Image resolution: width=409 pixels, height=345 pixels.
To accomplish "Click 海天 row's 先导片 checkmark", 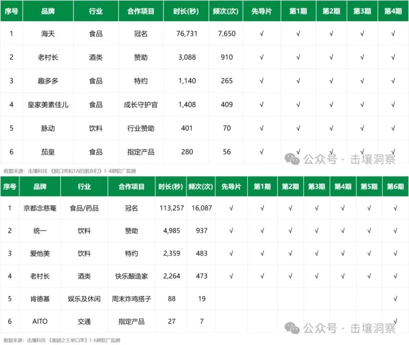I will pos(262,34).
